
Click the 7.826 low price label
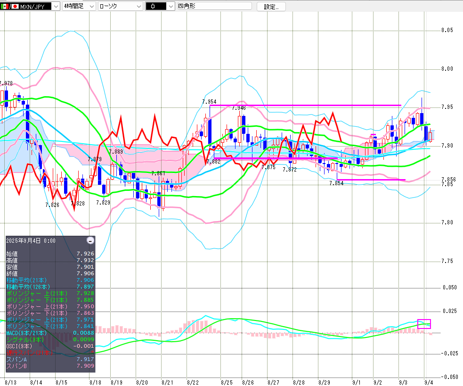pos(52,205)
